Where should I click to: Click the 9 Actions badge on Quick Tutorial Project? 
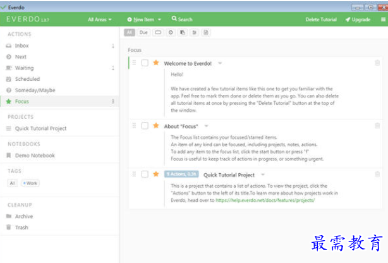[x=181, y=174]
